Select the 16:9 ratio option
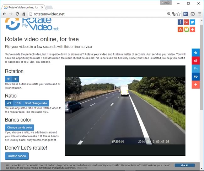204x171 pixels. [18, 103]
